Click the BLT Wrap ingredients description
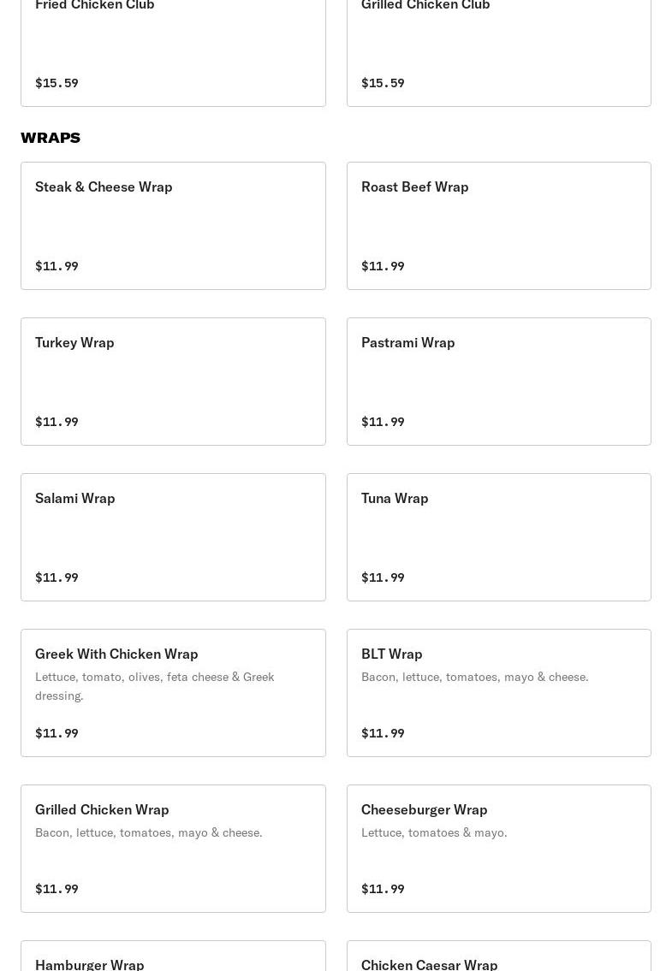Screen dimensions: 672x971 pos(474,677)
